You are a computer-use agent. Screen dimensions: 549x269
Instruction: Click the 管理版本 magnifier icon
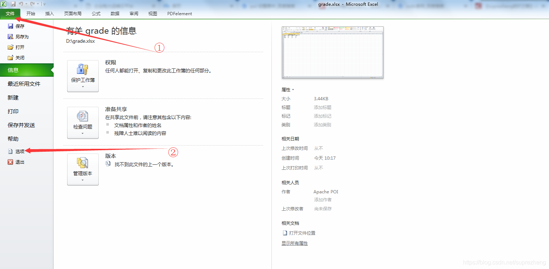pos(83,163)
